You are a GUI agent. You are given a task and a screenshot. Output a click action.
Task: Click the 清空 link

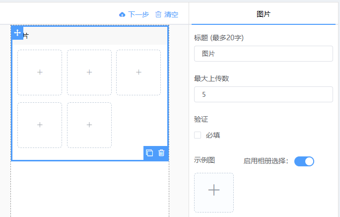[x=171, y=14]
